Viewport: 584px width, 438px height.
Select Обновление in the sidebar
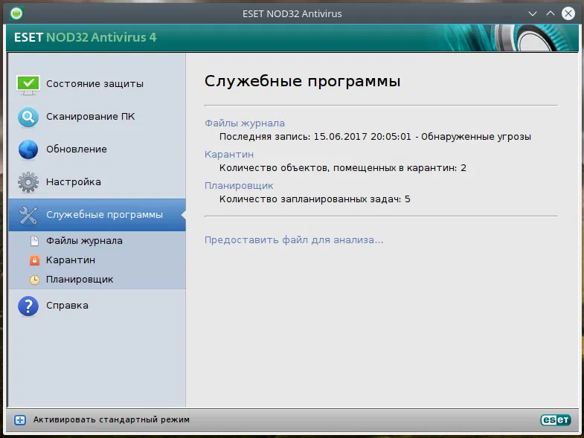coord(97,149)
